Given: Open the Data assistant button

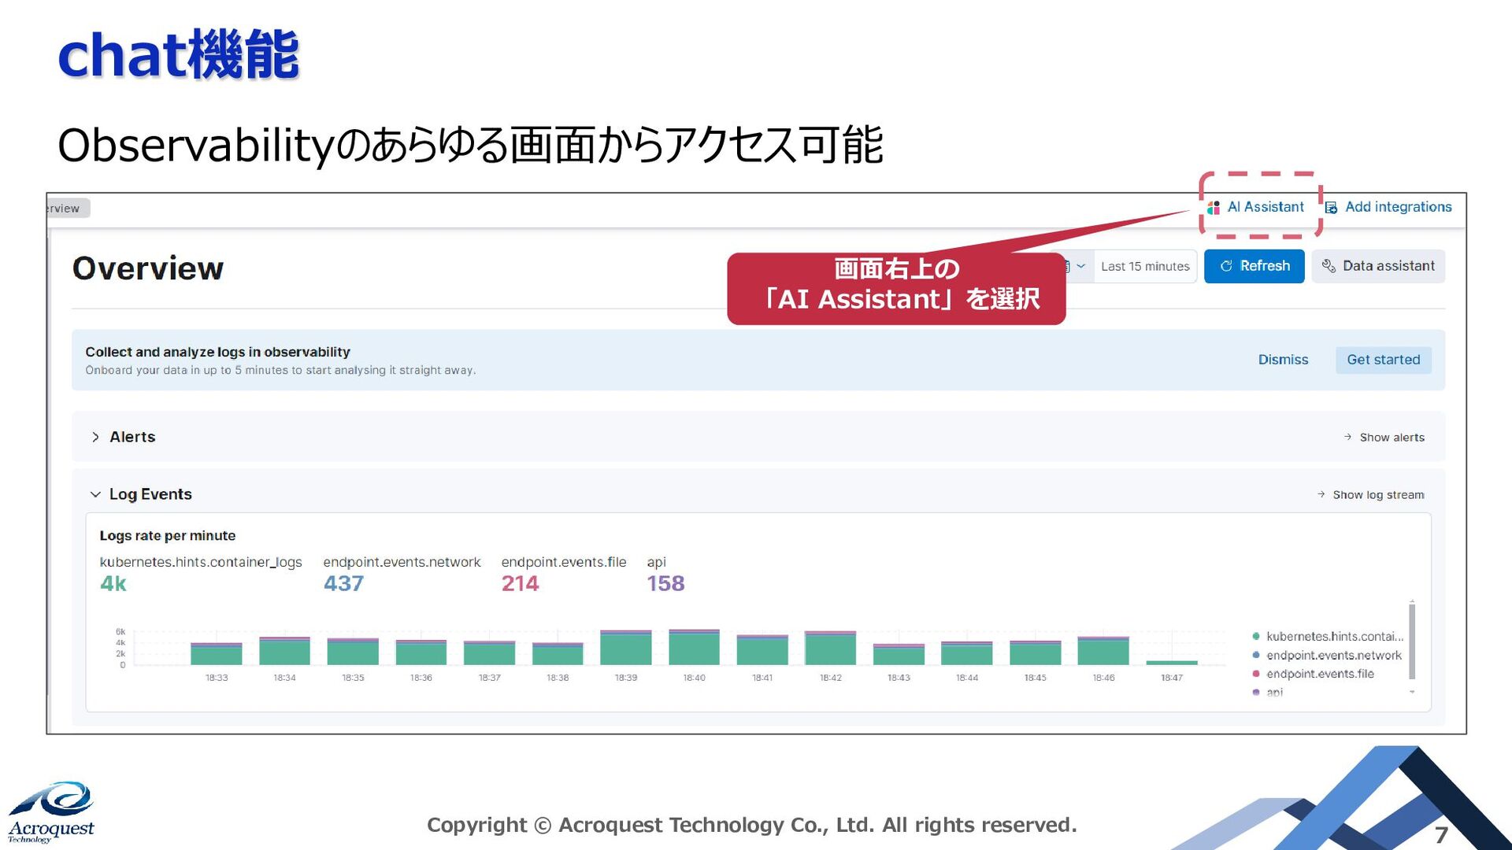Looking at the screenshot, I should click(x=1378, y=266).
